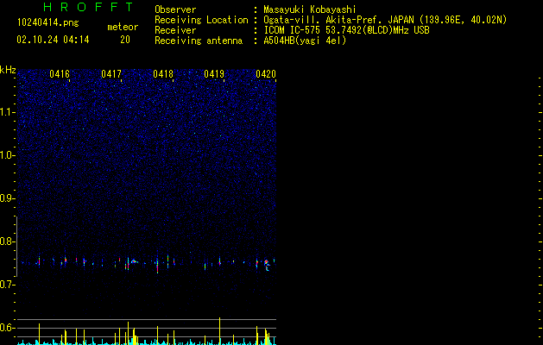Click the HROFFT title text
This screenshot has width=543, height=345.
(x=88, y=7)
